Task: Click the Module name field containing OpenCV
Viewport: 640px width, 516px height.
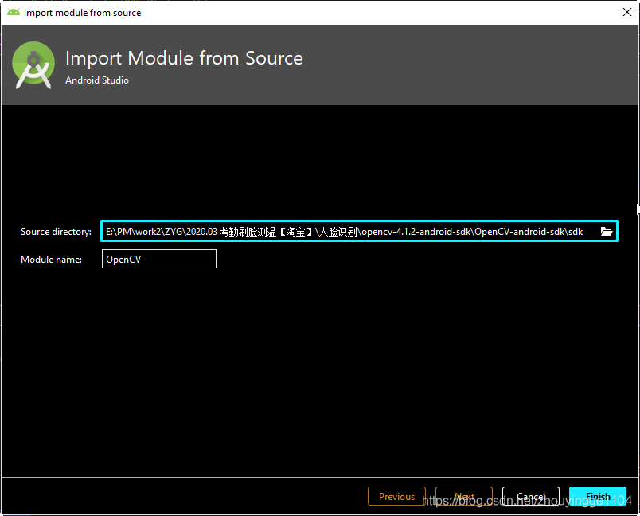Action: click(158, 259)
